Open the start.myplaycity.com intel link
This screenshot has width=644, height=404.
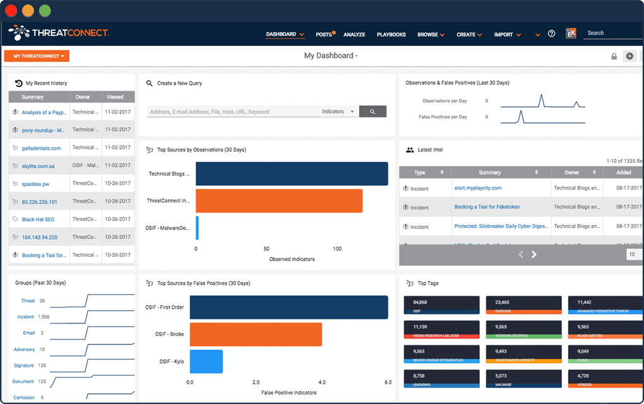coord(478,188)
